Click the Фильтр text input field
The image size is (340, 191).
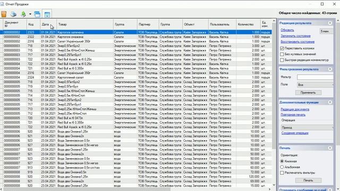[315, 77]
